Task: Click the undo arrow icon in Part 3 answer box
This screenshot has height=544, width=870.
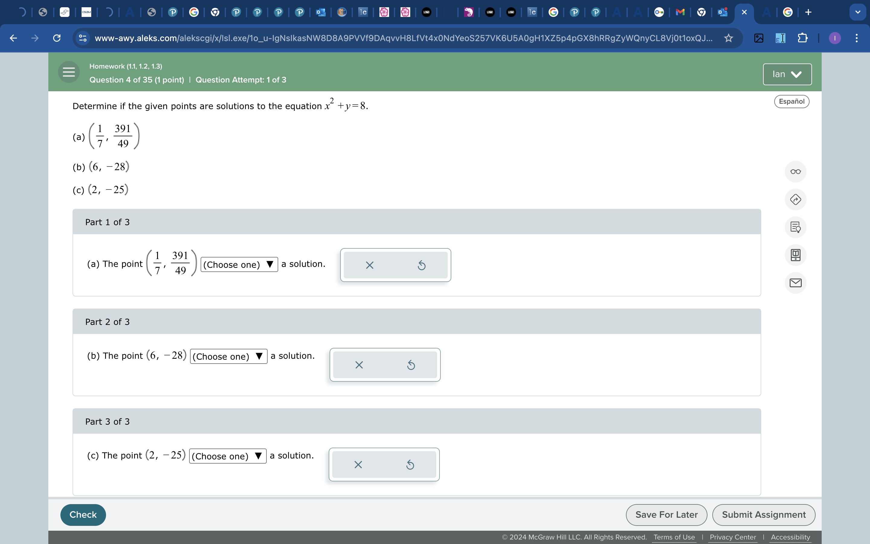Action: tap(410, 465)
